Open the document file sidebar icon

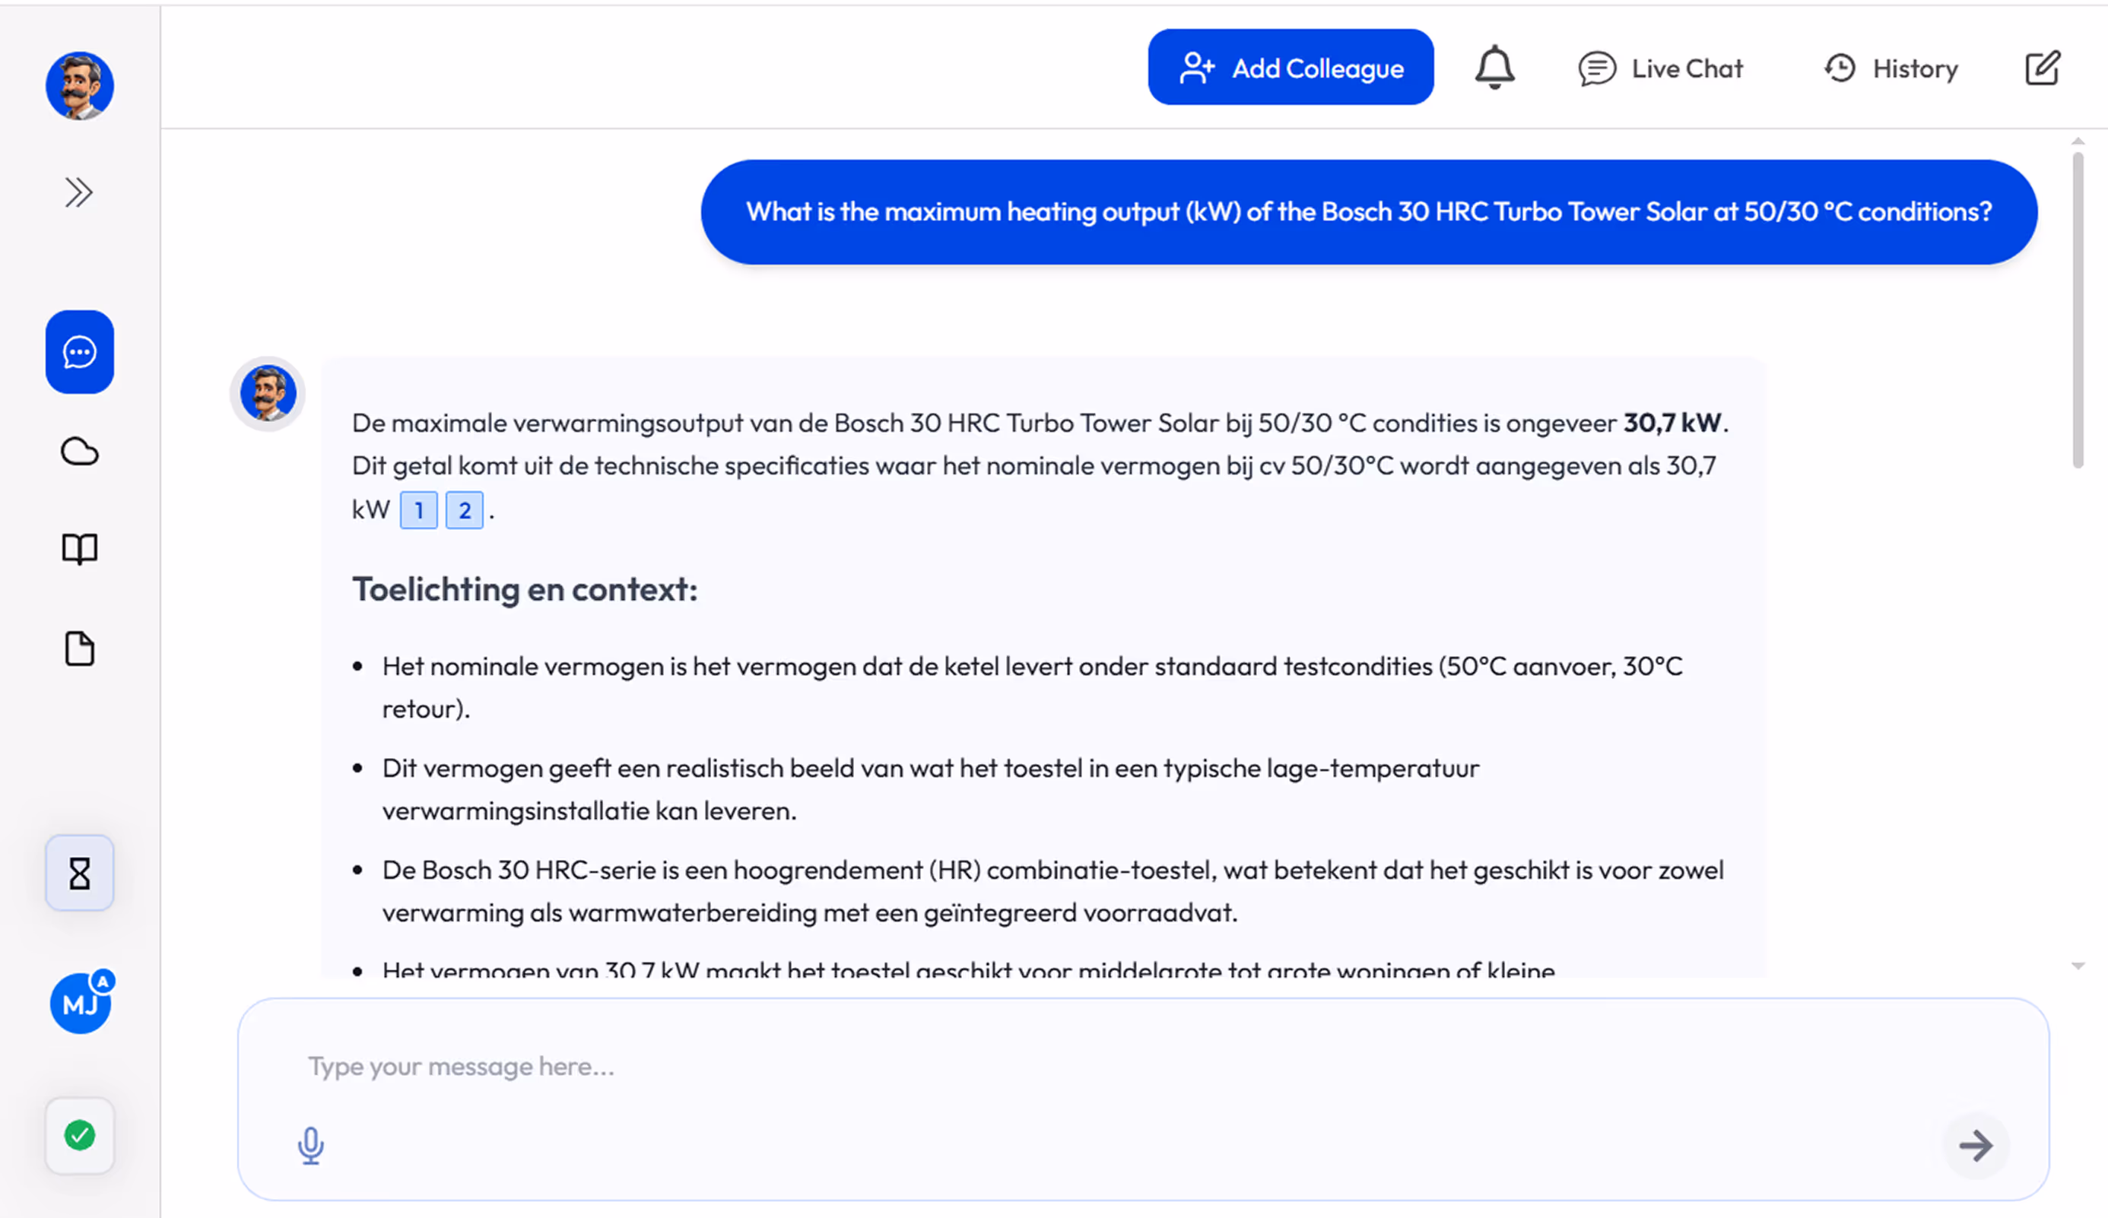pyautogui.click(x=79, y=649)
